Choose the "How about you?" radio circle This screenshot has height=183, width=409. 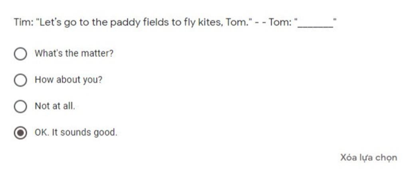[x=20, y=80]
